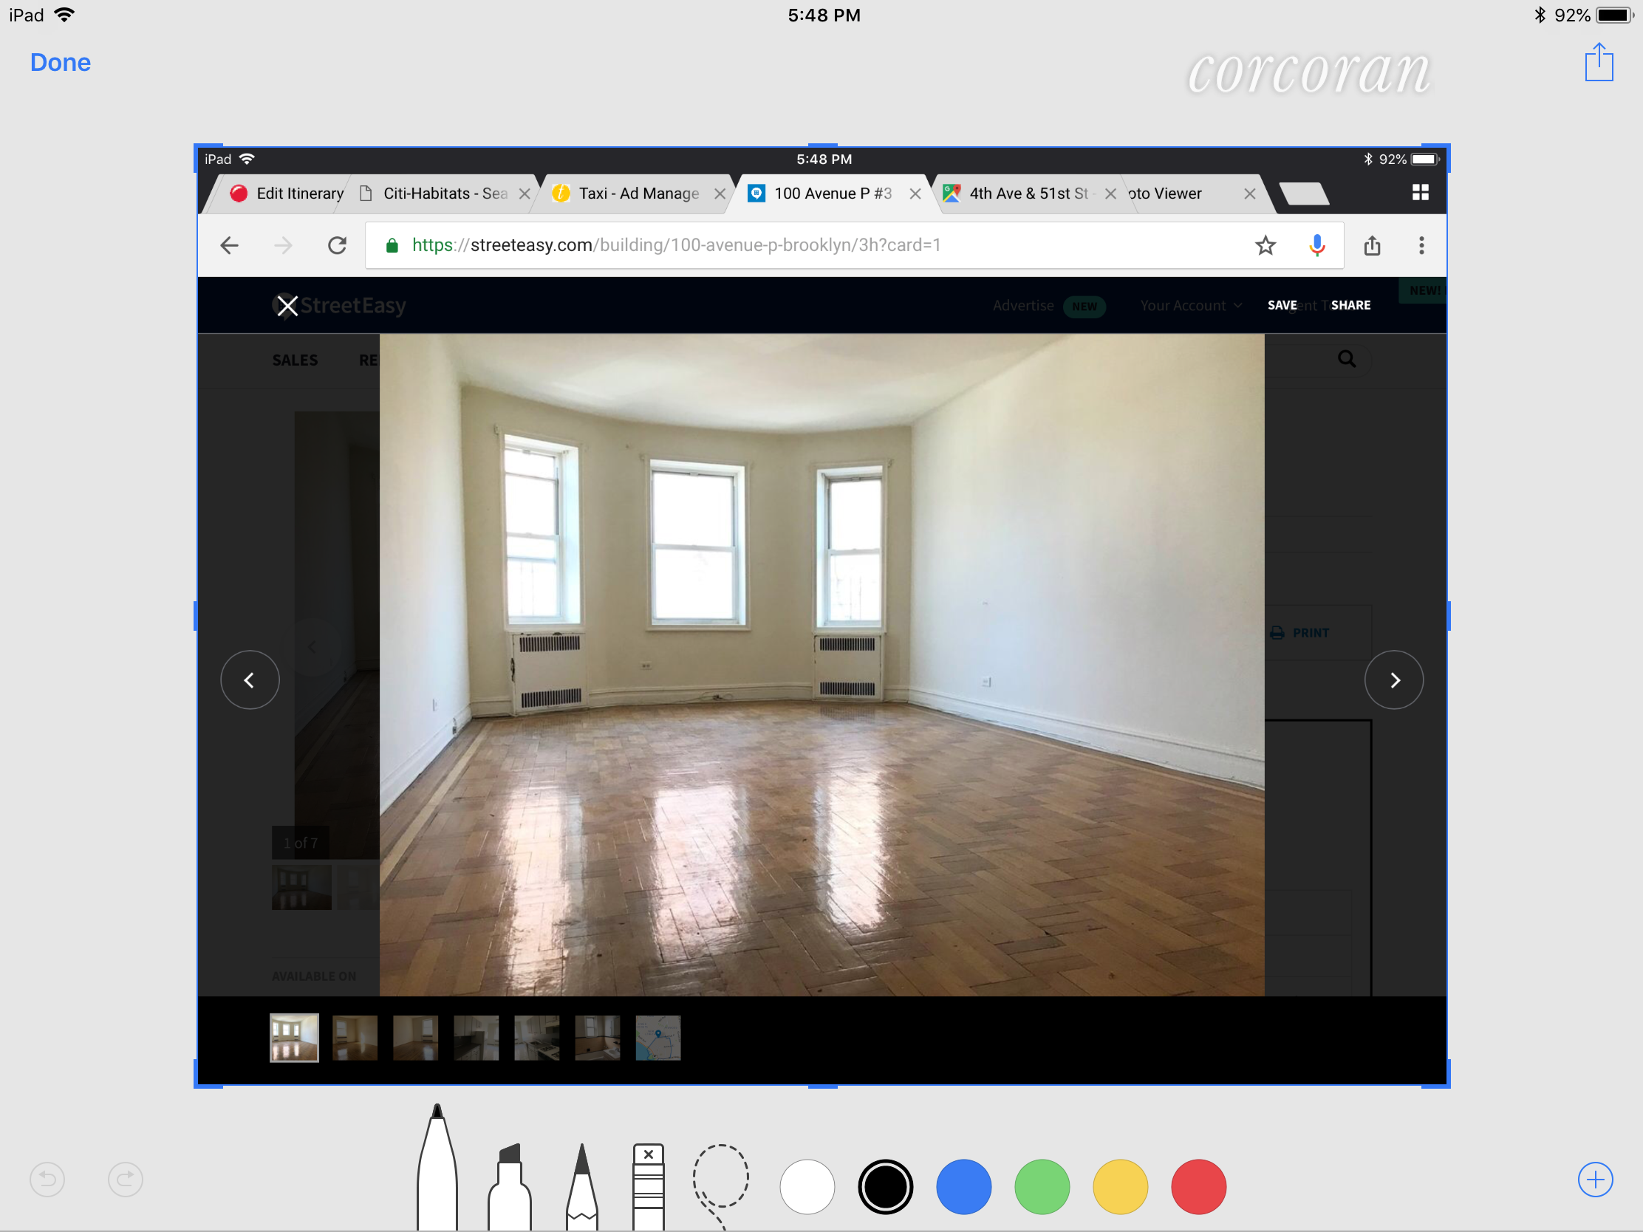Screen dimensions: 1643x1232
Task: Tap the share icon at top right
Action: coord(1599,63)
